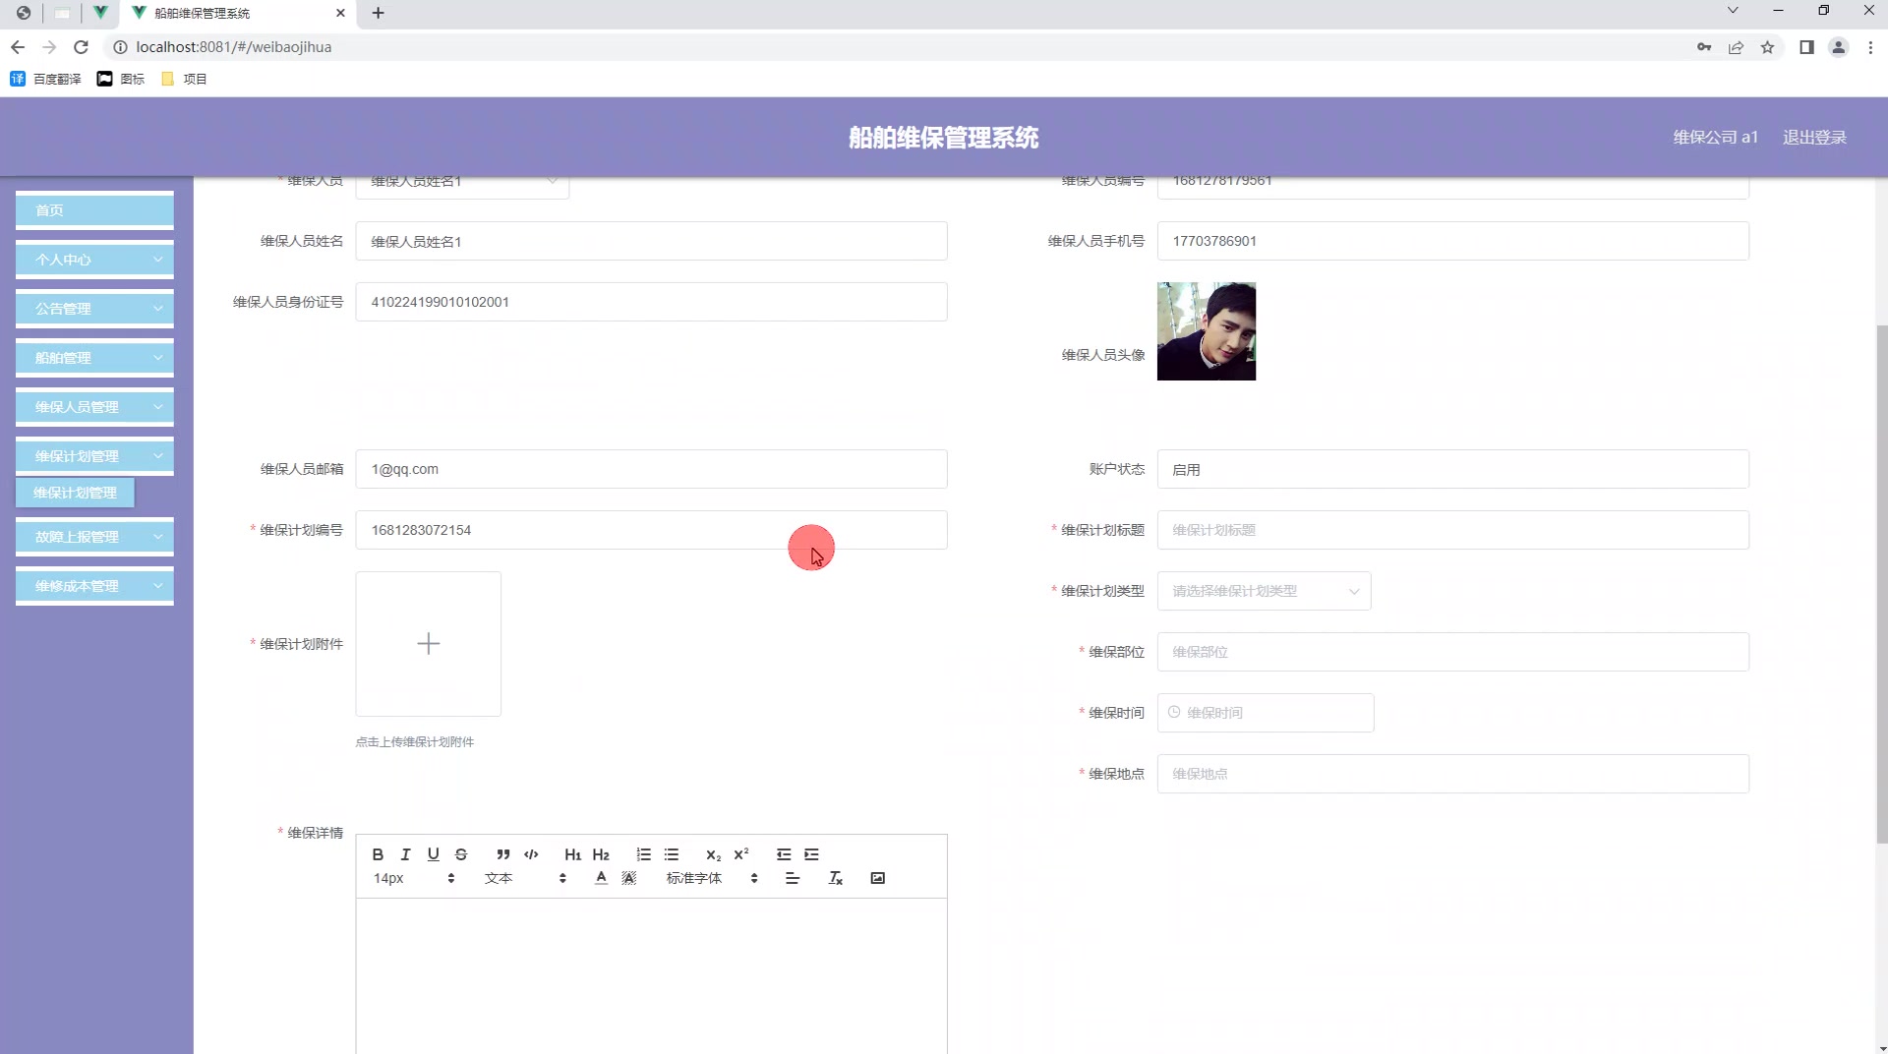Select the 维保计划管理 submenu item
Viewport: 1888px width, 1054px height.
click(x=75, y=493)
